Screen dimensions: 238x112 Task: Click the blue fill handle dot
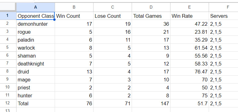(54, 20)
